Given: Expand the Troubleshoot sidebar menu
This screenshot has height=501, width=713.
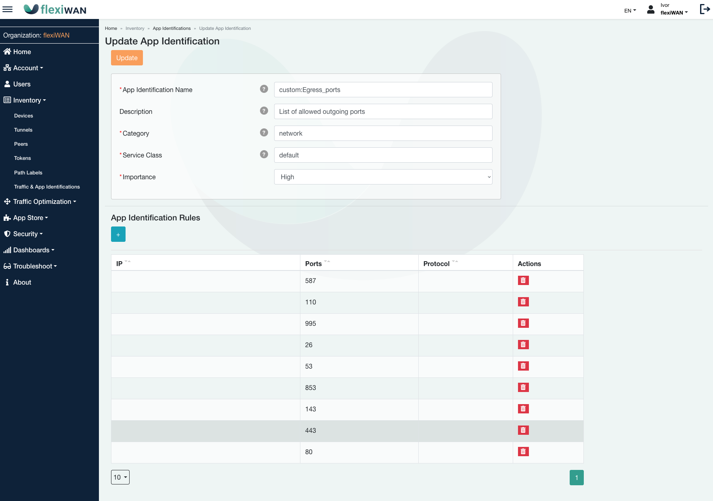Looking at the screenshot, I should pos(30,266).
